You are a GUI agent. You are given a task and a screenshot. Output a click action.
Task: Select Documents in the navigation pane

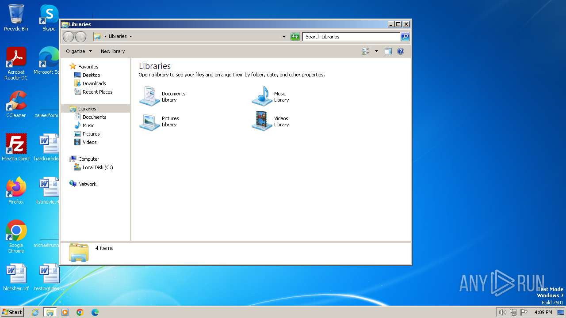coord(90,117)
